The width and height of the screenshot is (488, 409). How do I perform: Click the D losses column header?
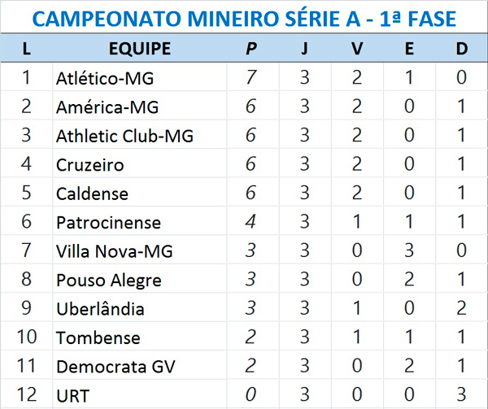tap(461, 49)
